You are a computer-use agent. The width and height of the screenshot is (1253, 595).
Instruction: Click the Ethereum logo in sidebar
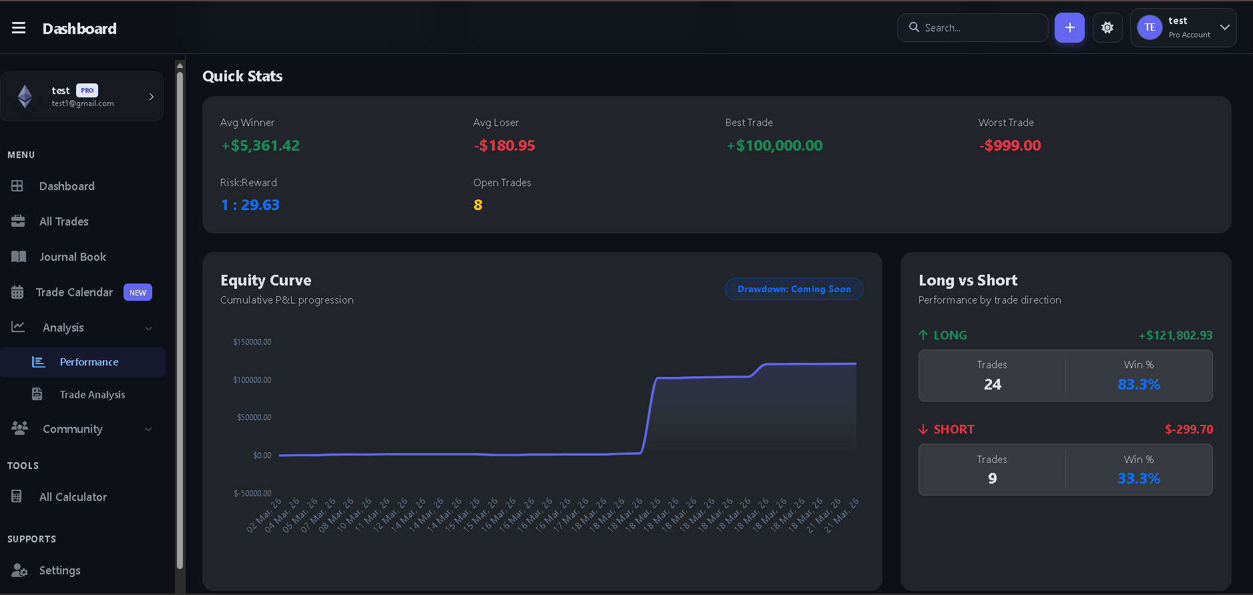pos(25,97)
